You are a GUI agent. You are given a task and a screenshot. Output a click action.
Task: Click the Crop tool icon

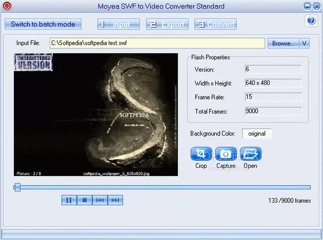point(201,154)
